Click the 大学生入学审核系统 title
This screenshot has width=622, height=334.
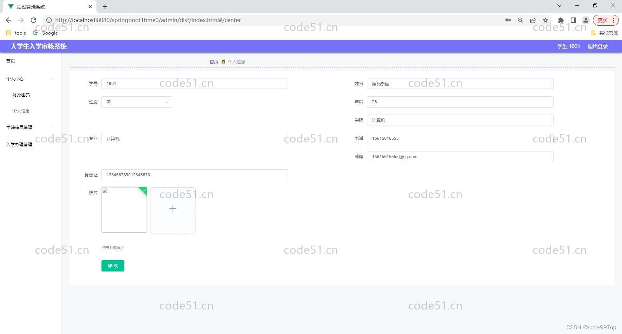(38, 46)
